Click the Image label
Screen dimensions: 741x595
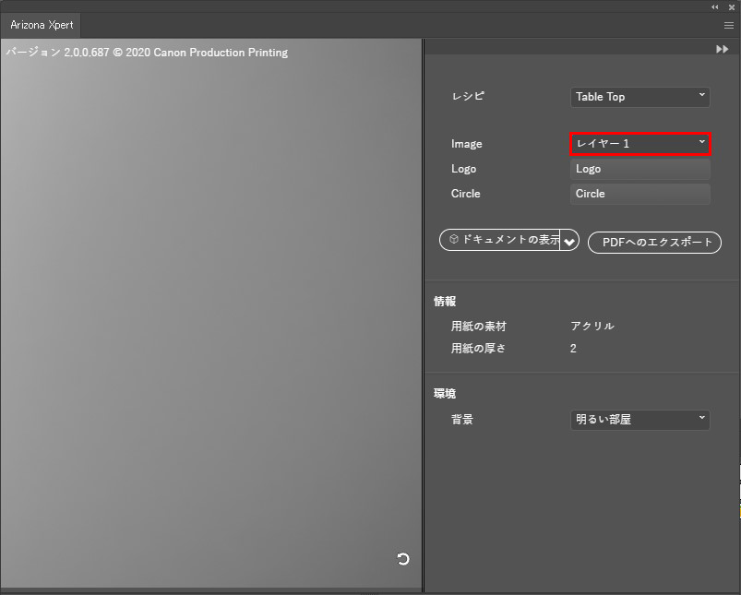click(x=466, y=144)
